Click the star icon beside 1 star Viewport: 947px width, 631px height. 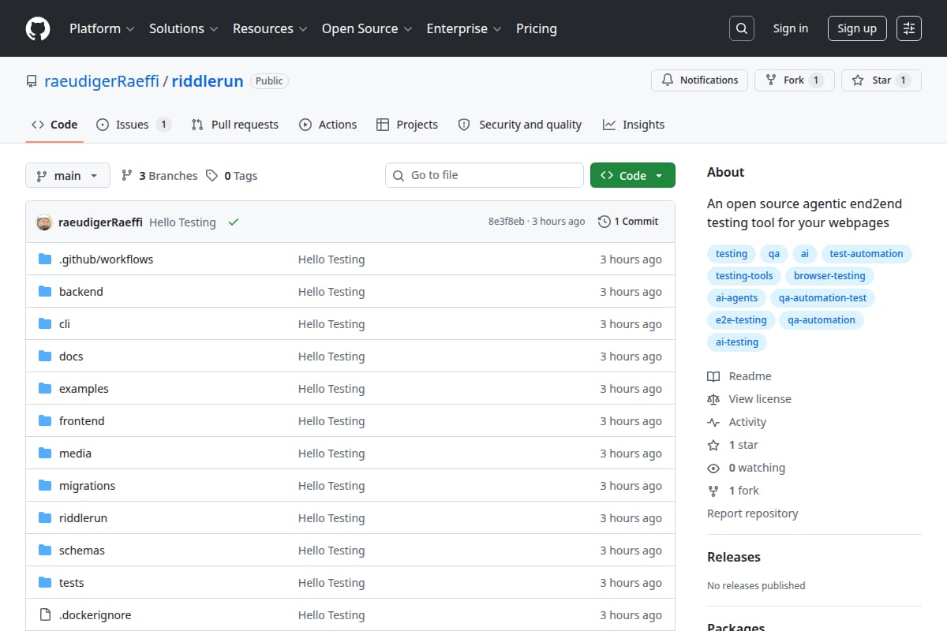(713, 445)
